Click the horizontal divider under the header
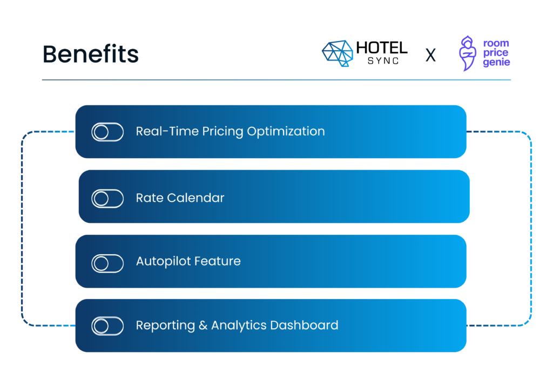This screenshot has width=553, height=373. coord(276,80)
